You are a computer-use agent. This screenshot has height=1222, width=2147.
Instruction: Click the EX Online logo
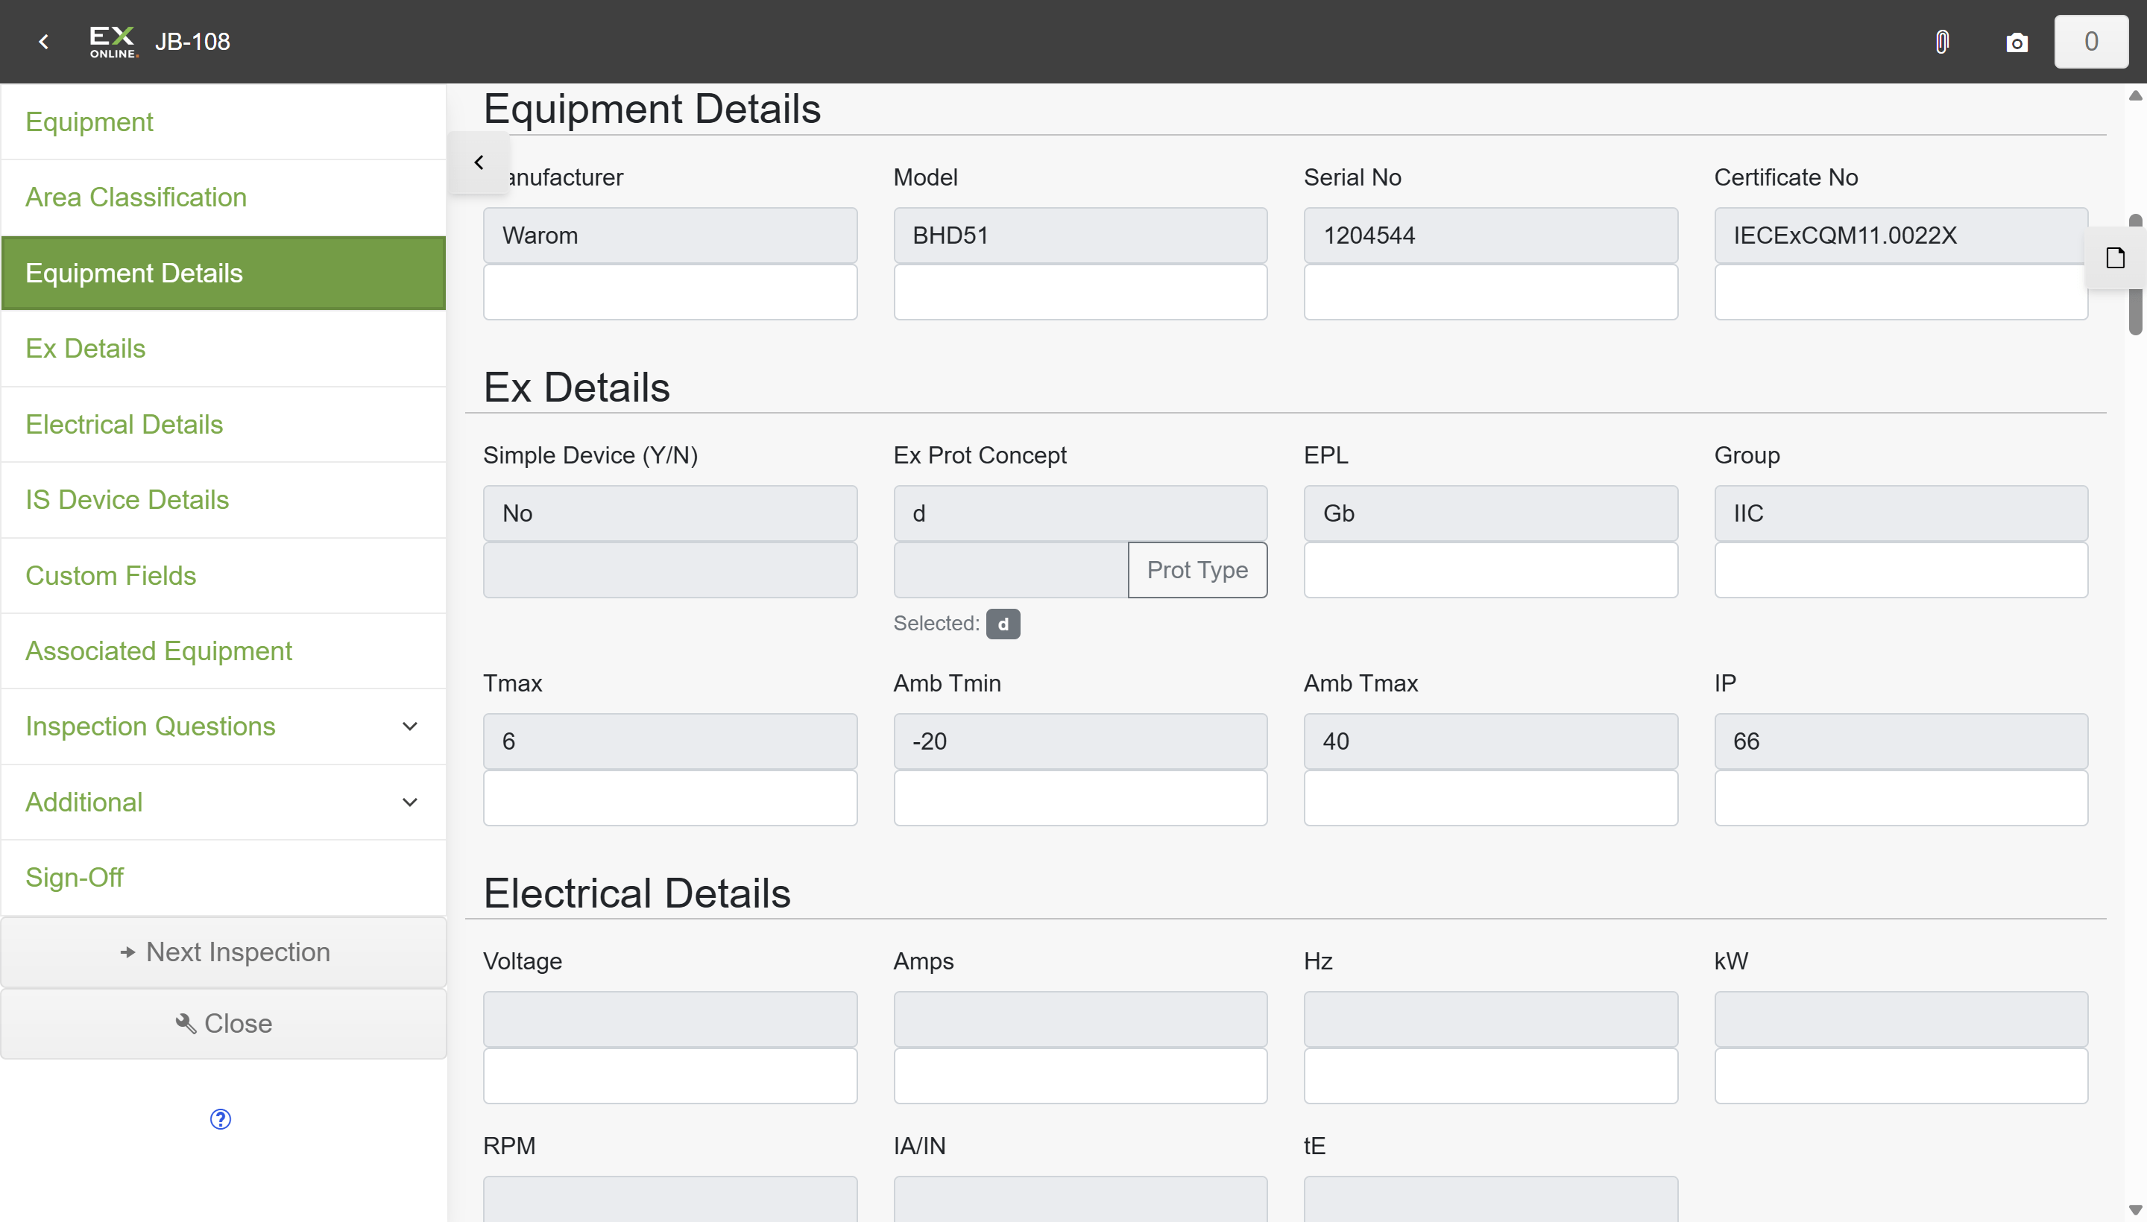113,41
